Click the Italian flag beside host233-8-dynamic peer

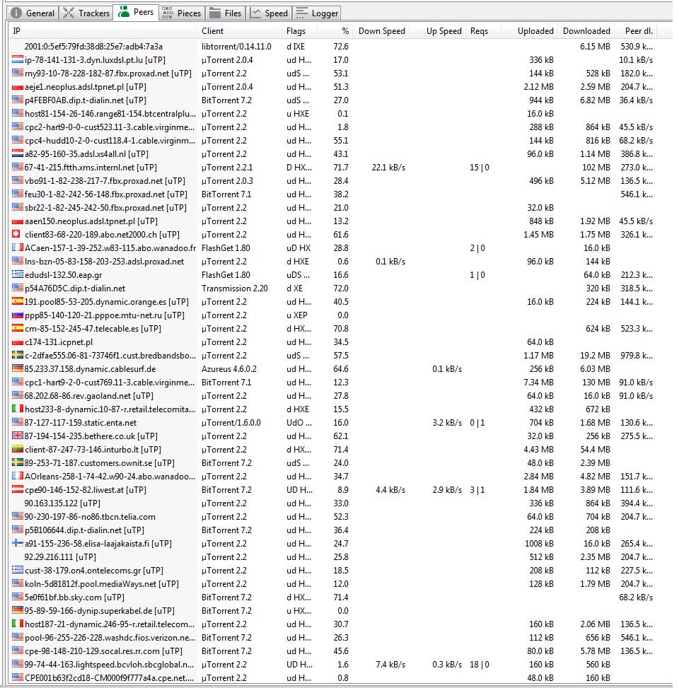pyautogui.click(x=18, y=409)
